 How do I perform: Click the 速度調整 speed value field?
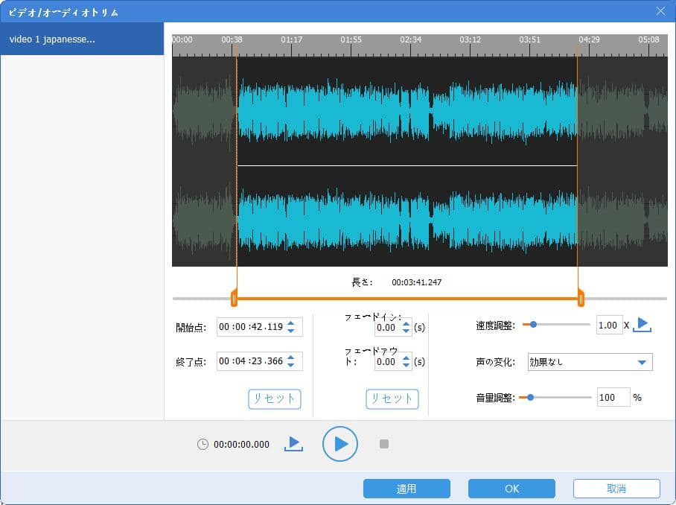pos(609,325)
